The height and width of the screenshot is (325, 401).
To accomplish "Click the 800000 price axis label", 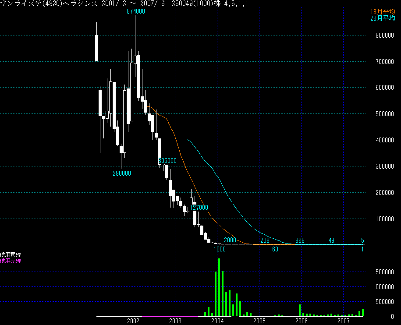I will click(x=383, y=36).
